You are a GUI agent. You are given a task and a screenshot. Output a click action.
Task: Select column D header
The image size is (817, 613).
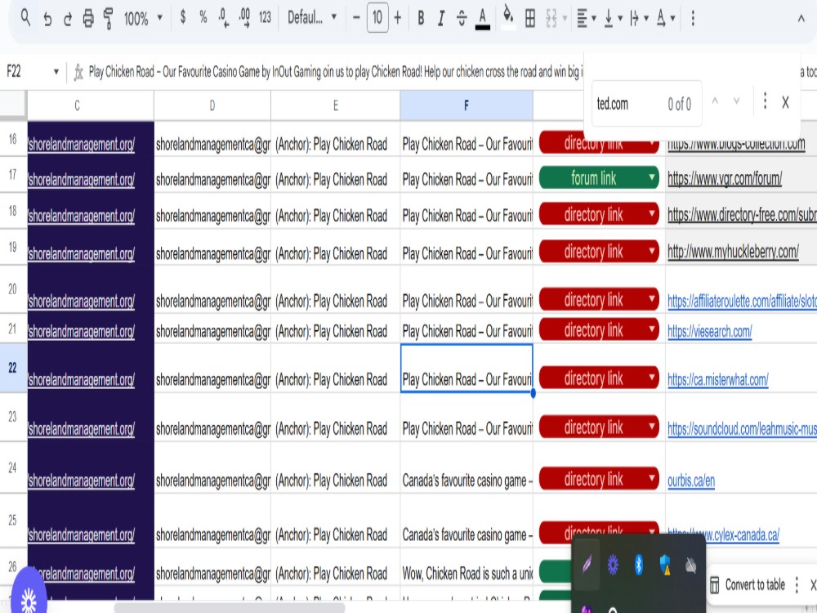(x=212, y=105)
